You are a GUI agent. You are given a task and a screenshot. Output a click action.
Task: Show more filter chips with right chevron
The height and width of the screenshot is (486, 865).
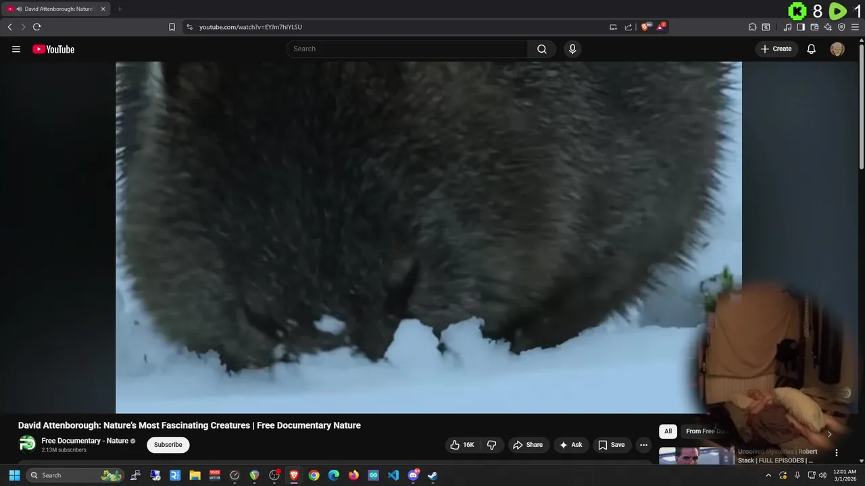(829, 434)
